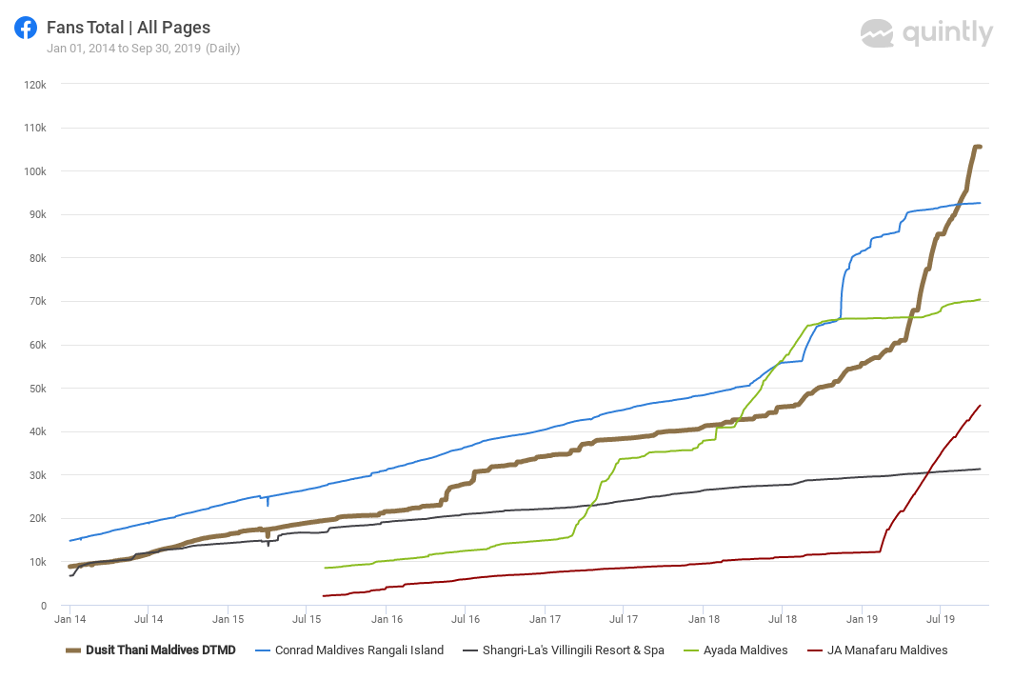Click the 'Jan 16' x-axis label
Screen dimensions: 1013x680
[387, 619]
